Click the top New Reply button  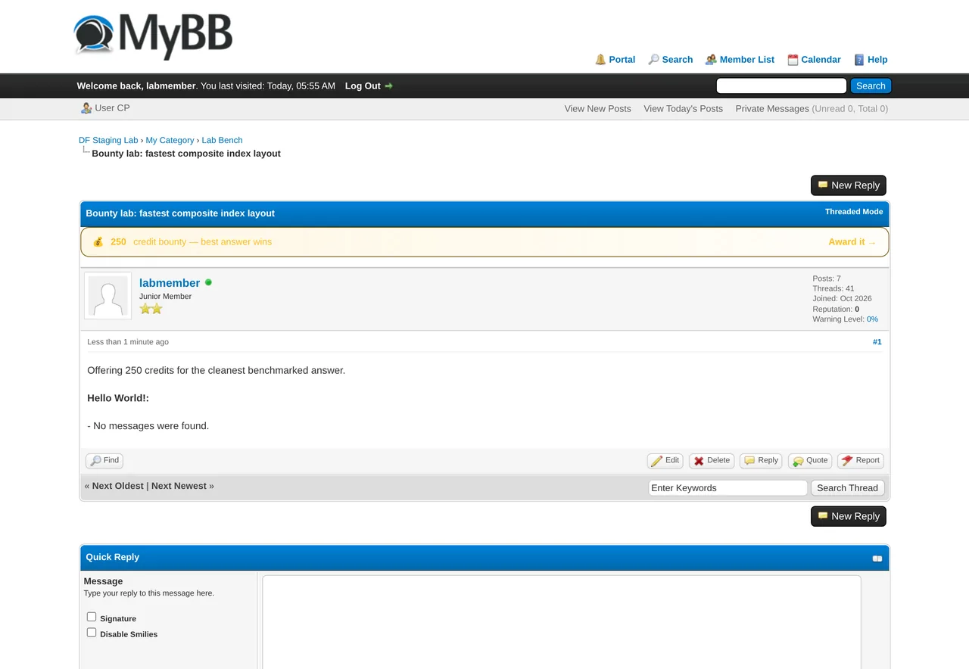coord(848,185)
